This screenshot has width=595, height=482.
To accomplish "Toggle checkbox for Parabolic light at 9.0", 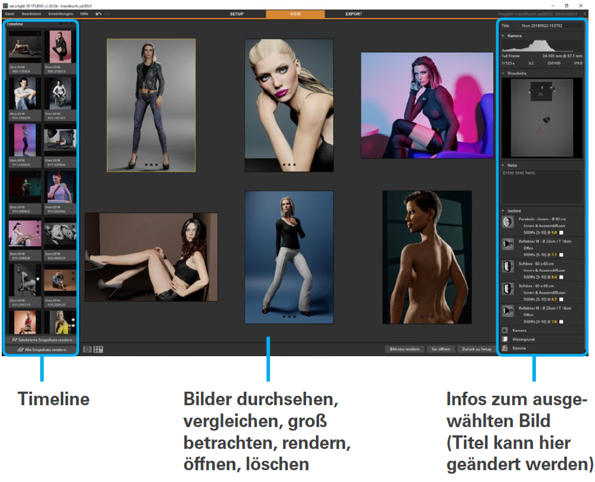I will coord(563,233).
